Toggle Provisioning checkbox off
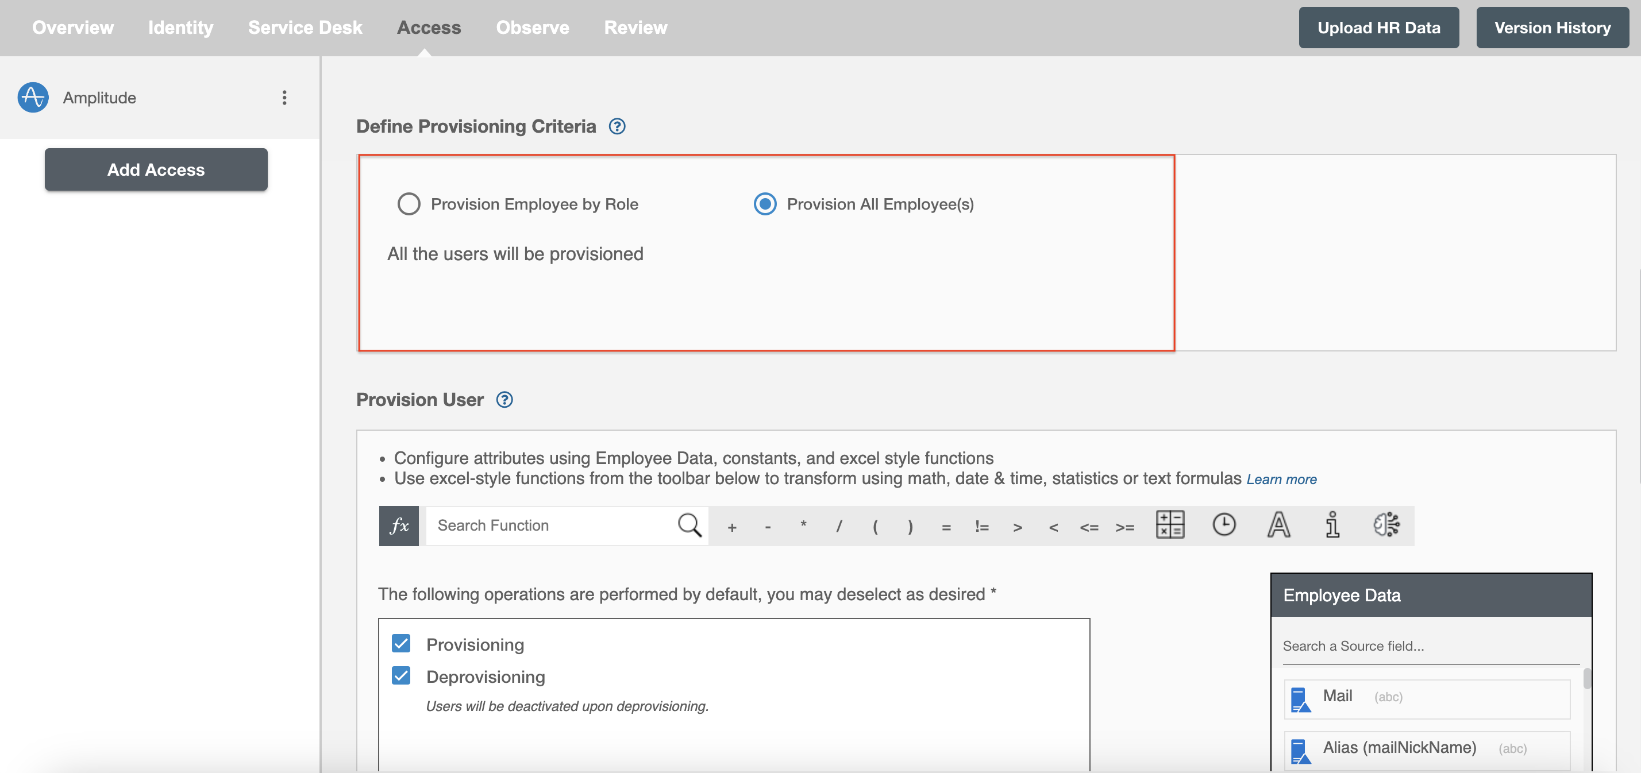This screenshot has width=1641, height=773. pyautogui.click(x=401, y=643)
